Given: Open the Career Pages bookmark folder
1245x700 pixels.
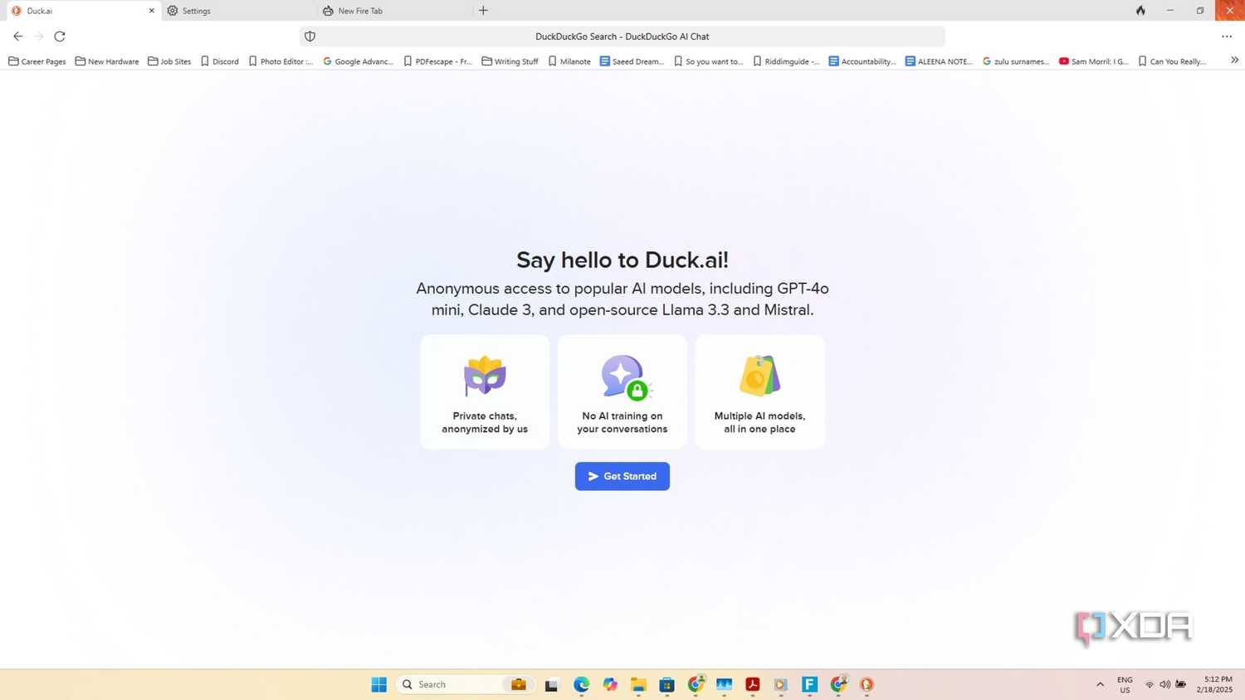Looking at the screenshot, I should (x=37, y=61).
